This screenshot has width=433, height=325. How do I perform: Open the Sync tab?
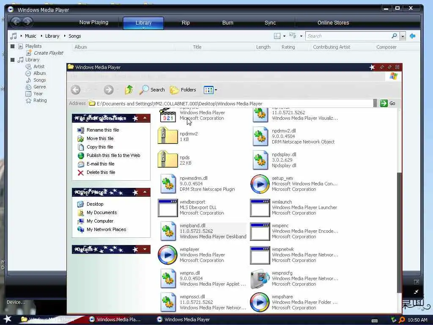(270, 23)
